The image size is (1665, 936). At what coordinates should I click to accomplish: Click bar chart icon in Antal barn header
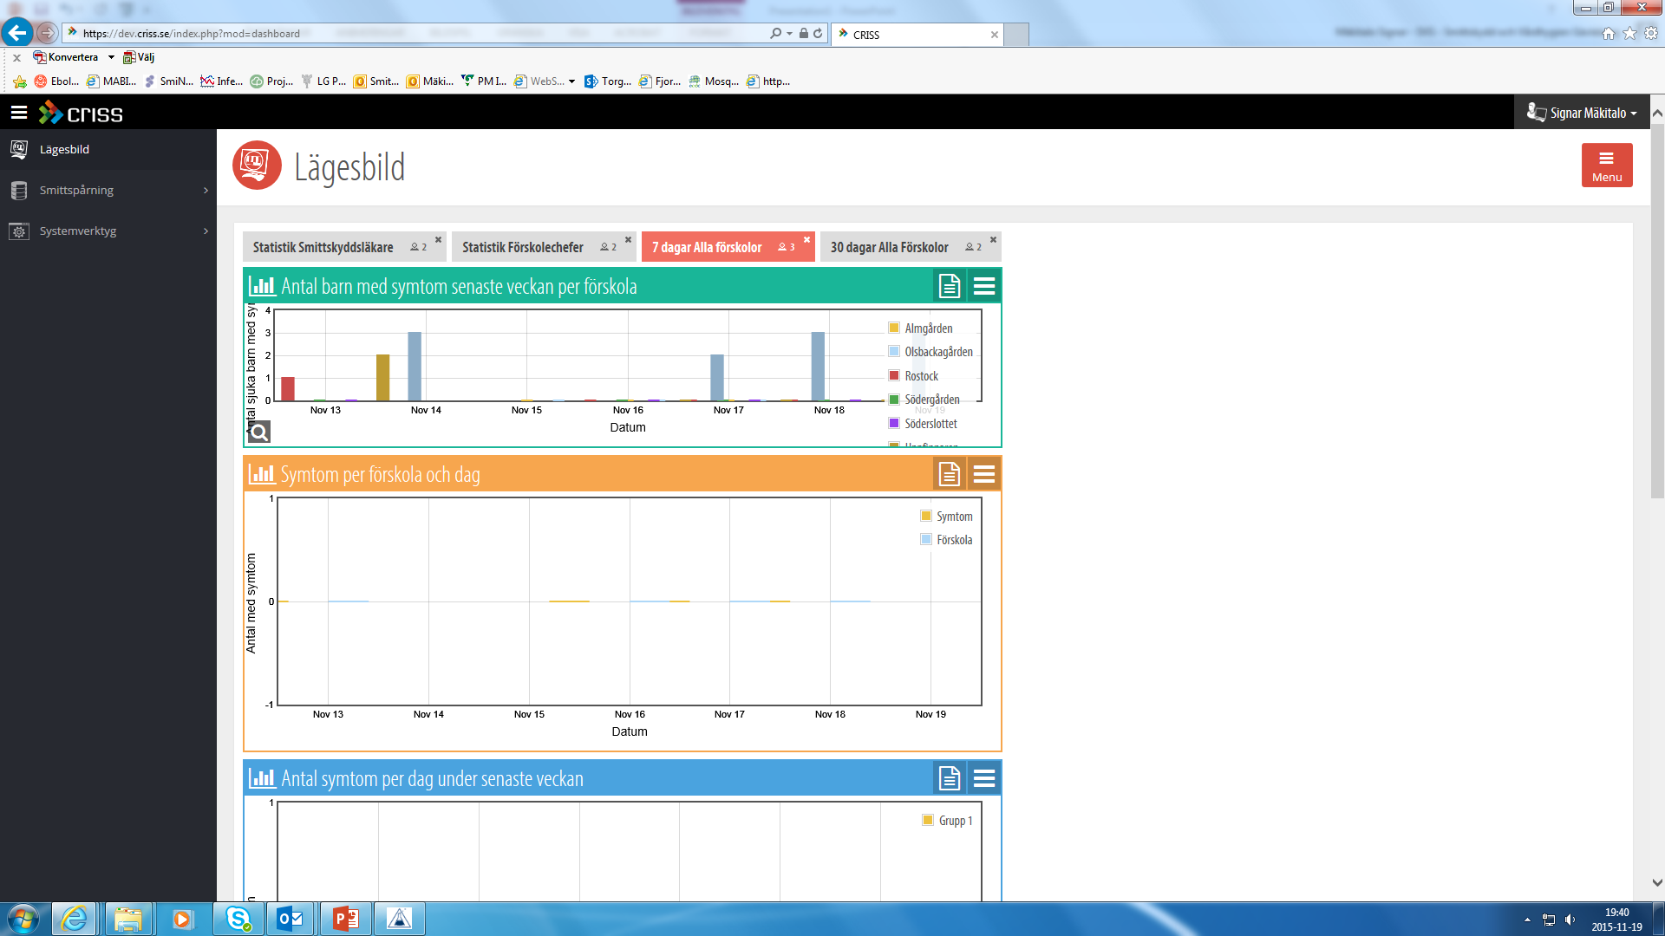click(262, 286)
